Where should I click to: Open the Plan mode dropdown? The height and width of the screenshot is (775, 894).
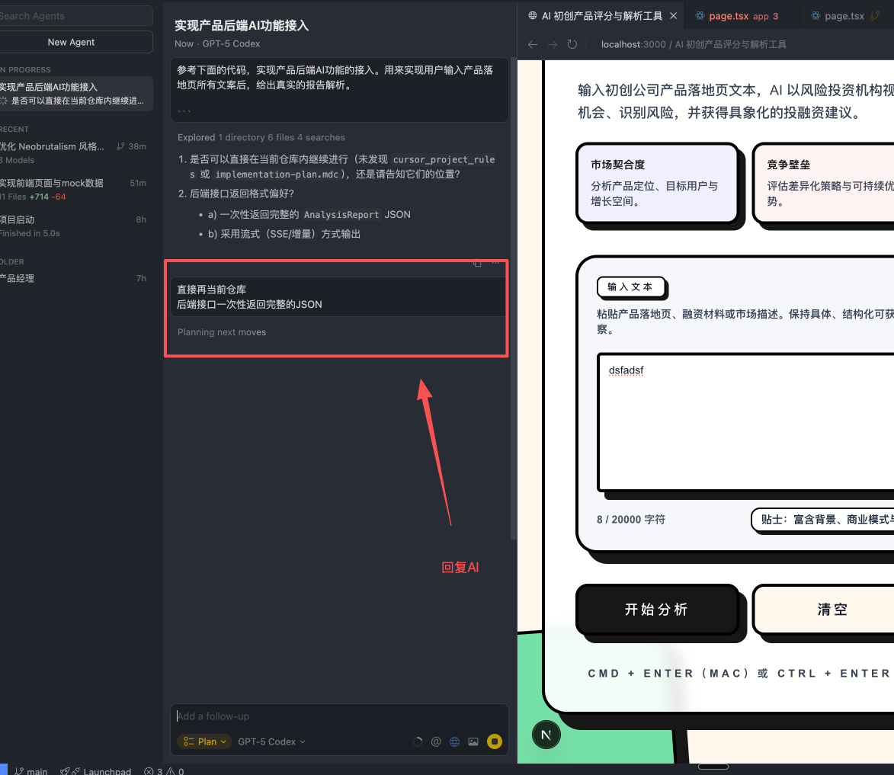204,741
